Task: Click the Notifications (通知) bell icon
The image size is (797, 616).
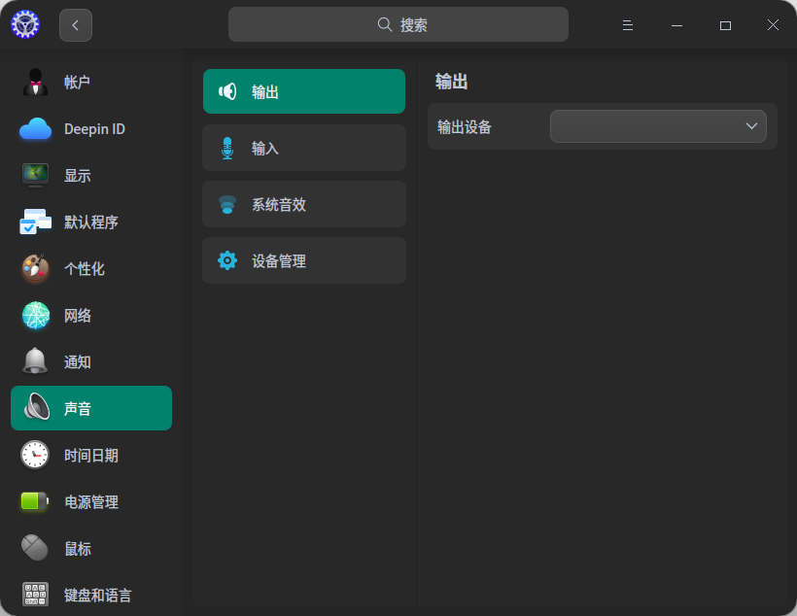Action: tap(36, 362)
